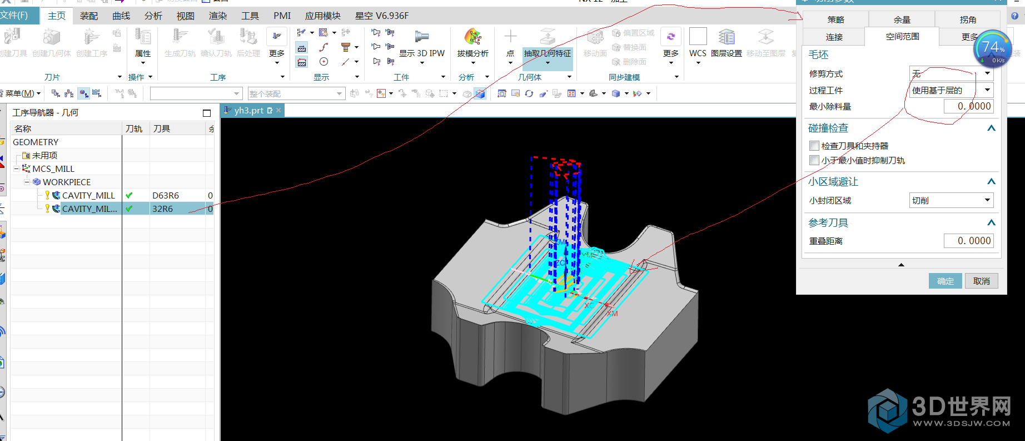Collapse the 参考刀具 section
The height and width of the screenshot is (441, 1025).
991,223
